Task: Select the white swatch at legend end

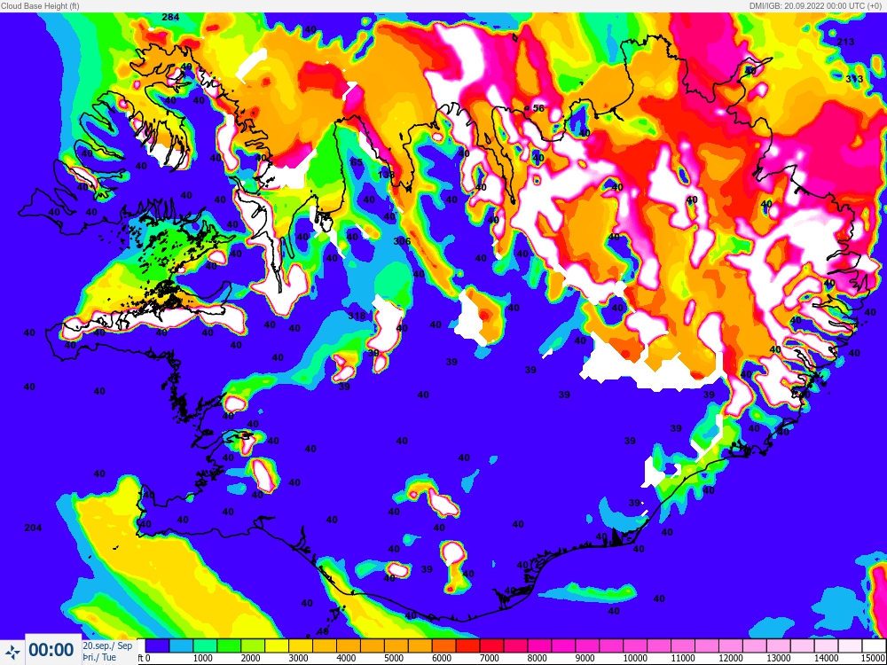Action: (874, 645)
